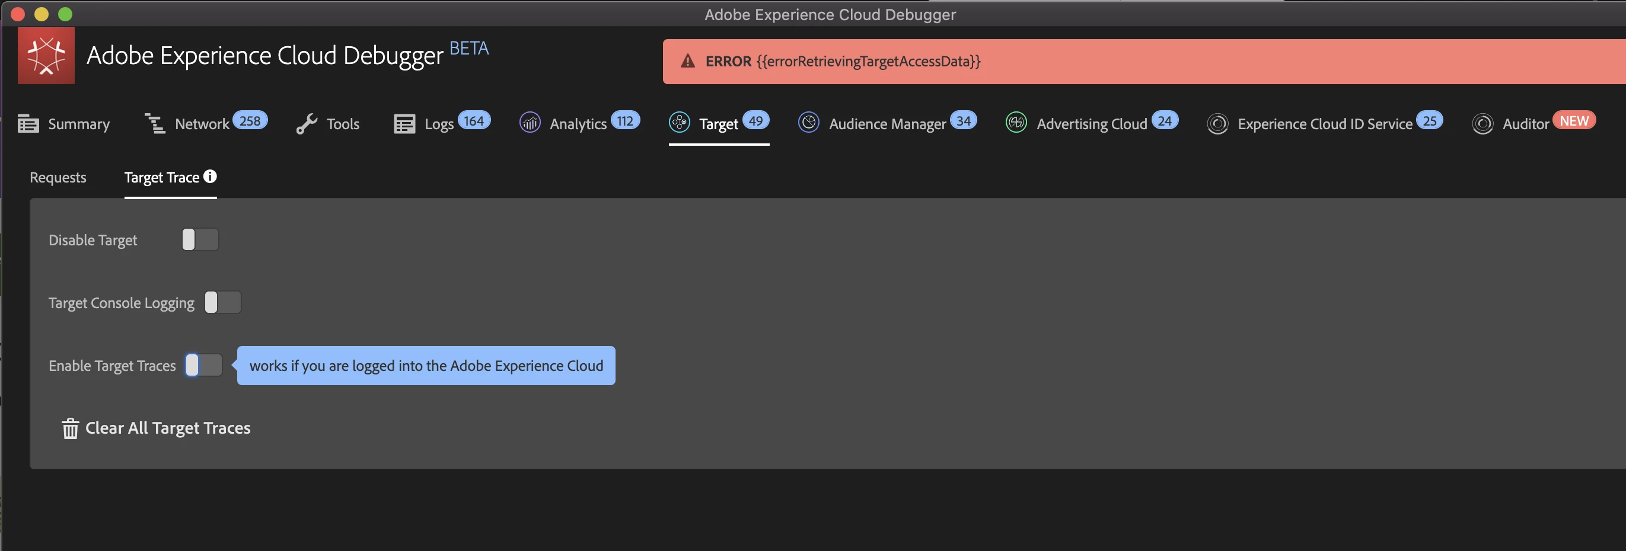Click the Analytics circular chart icon
This screenshot has width=1626, height=551.
coord(530,123)
